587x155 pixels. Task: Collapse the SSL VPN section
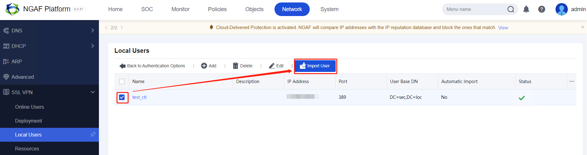(92, 92)
